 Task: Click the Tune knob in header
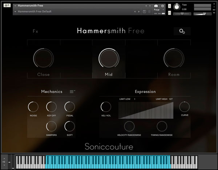click(177, 7)
